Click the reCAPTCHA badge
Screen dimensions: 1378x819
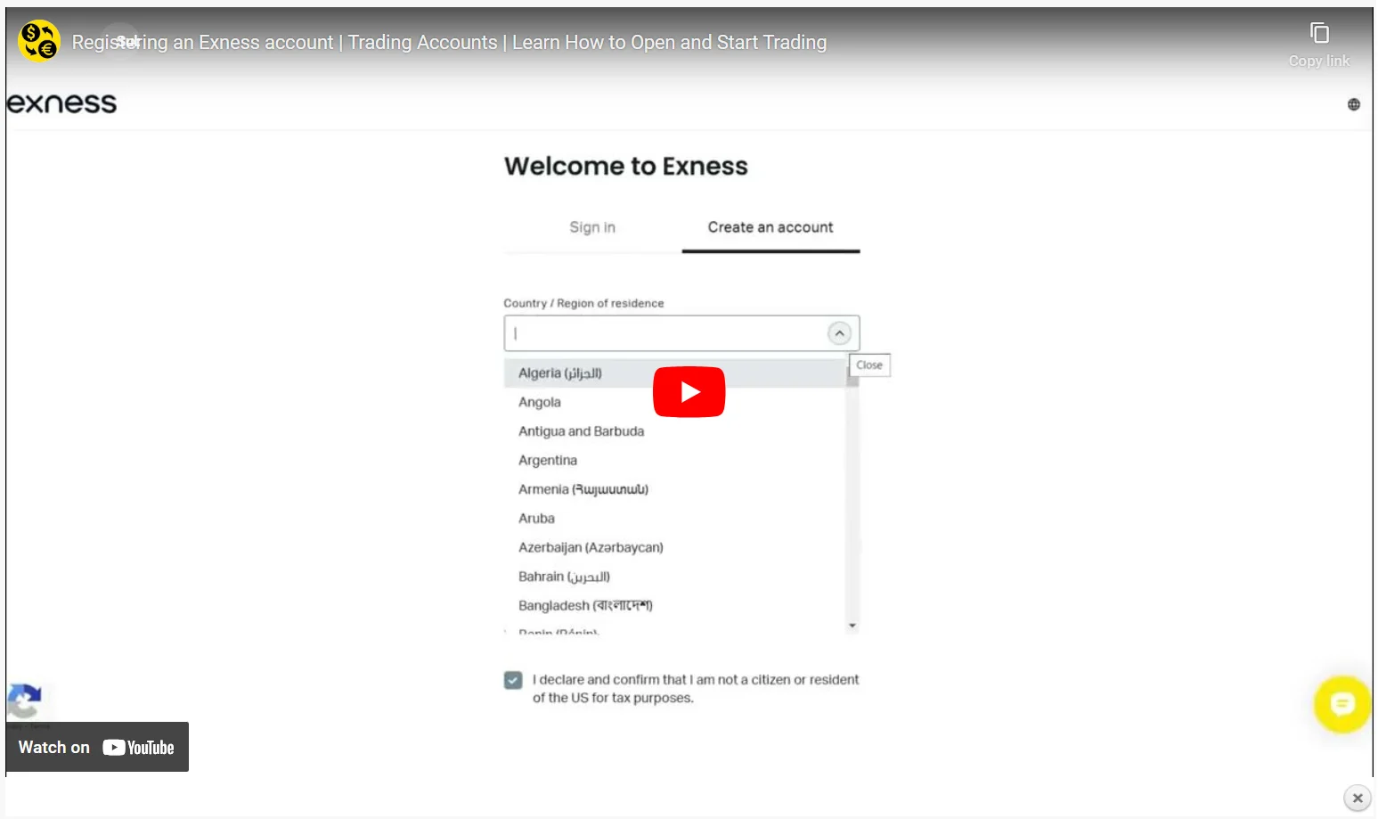tap(25, 701)
